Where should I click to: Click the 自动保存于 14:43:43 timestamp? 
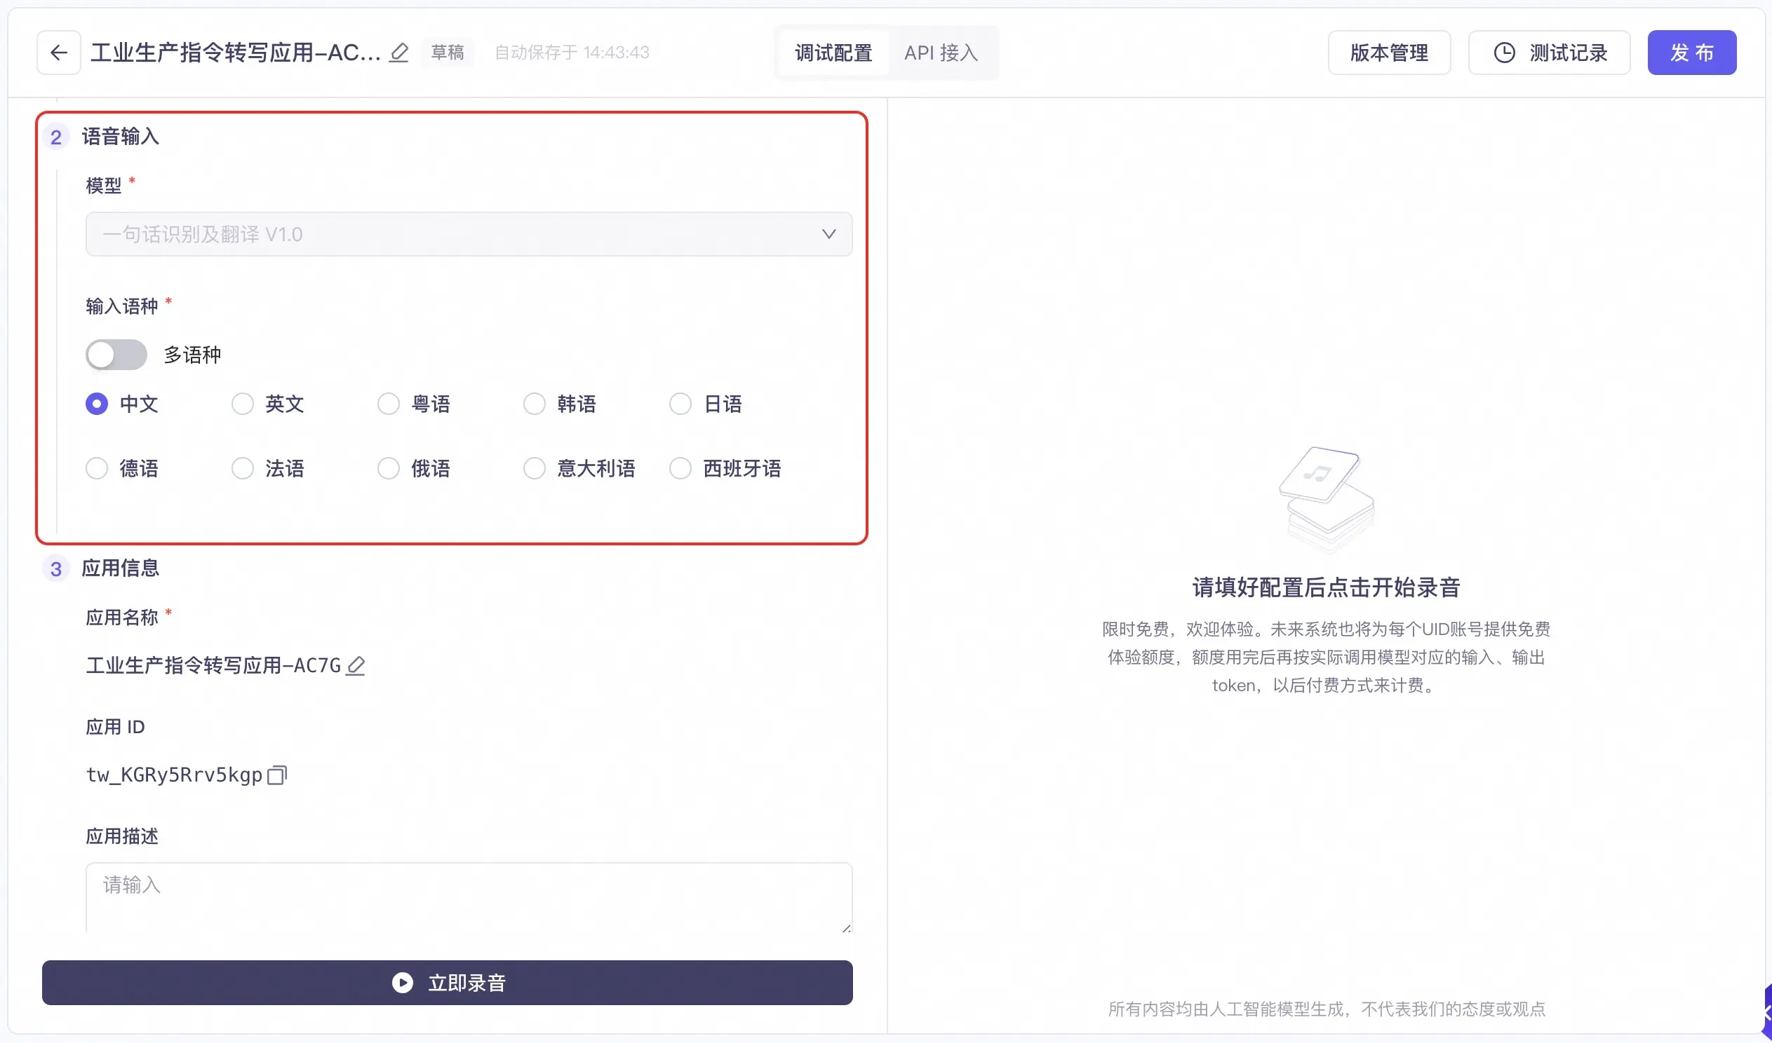pos(572,53)
